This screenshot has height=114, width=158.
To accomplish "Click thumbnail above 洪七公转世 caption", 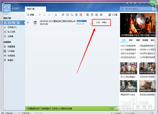I will 129,68.
